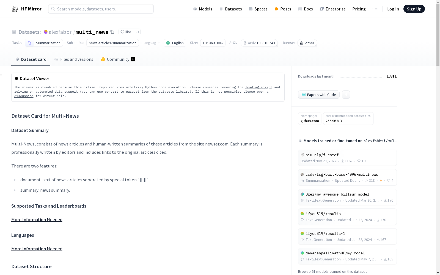Click the search magnifier icon
This screenshot has height=275, width=440.
pos(53,9)
